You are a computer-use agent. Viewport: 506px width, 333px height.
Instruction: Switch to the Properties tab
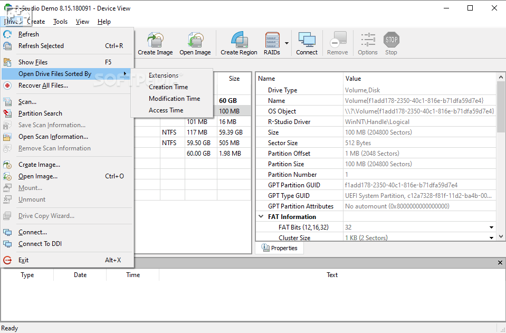point(280,248)
